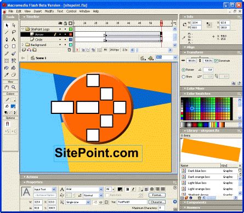Open the stage zoom percentage dropdown
Screen dimensions: 244x213
pyautogui.click(x=175, y=57)
